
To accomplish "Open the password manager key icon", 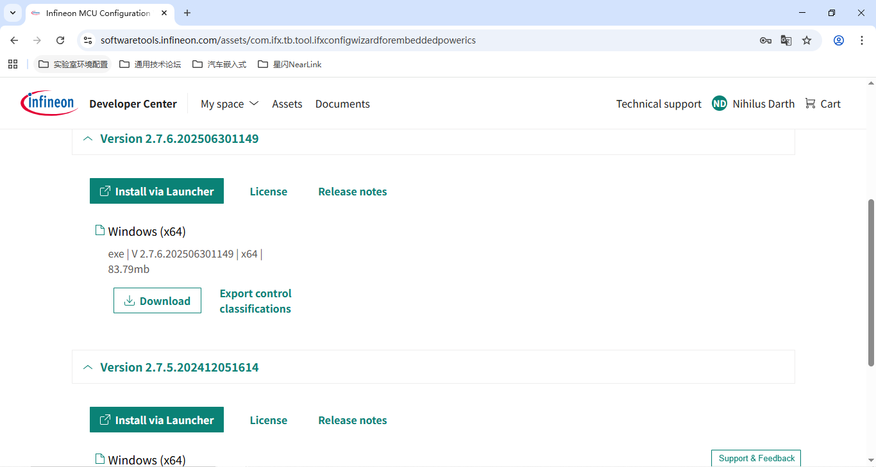I will pyautogui.click(x=765, y=40).
